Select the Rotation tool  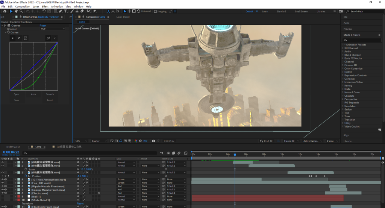(x=44, y=11)
